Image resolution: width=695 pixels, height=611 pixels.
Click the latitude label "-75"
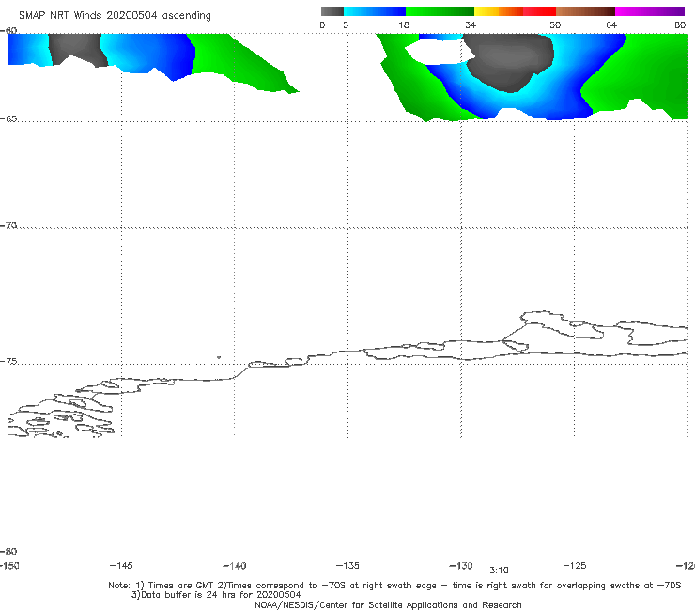click(x=8, y=362)
